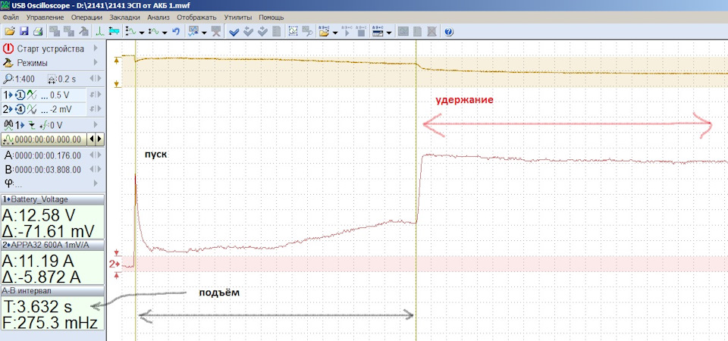The image size is (728, 341).
Task: Step time position right with black arrow
Action: point(99,139)
